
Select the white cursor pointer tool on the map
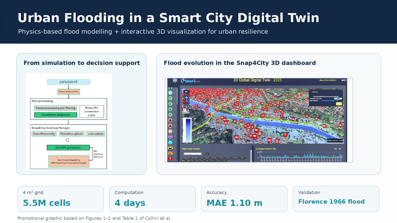pos(185,110)
